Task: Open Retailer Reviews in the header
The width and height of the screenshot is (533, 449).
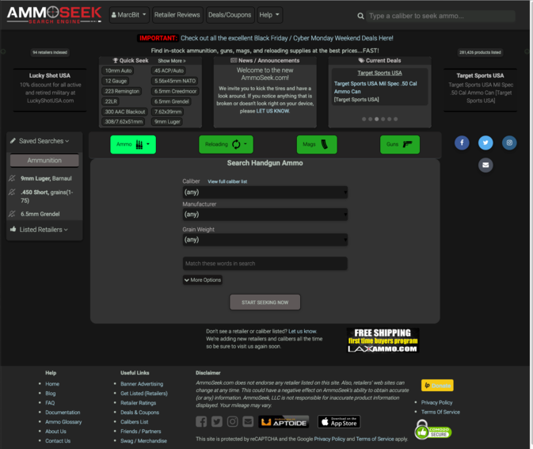Action: (177, 15)
